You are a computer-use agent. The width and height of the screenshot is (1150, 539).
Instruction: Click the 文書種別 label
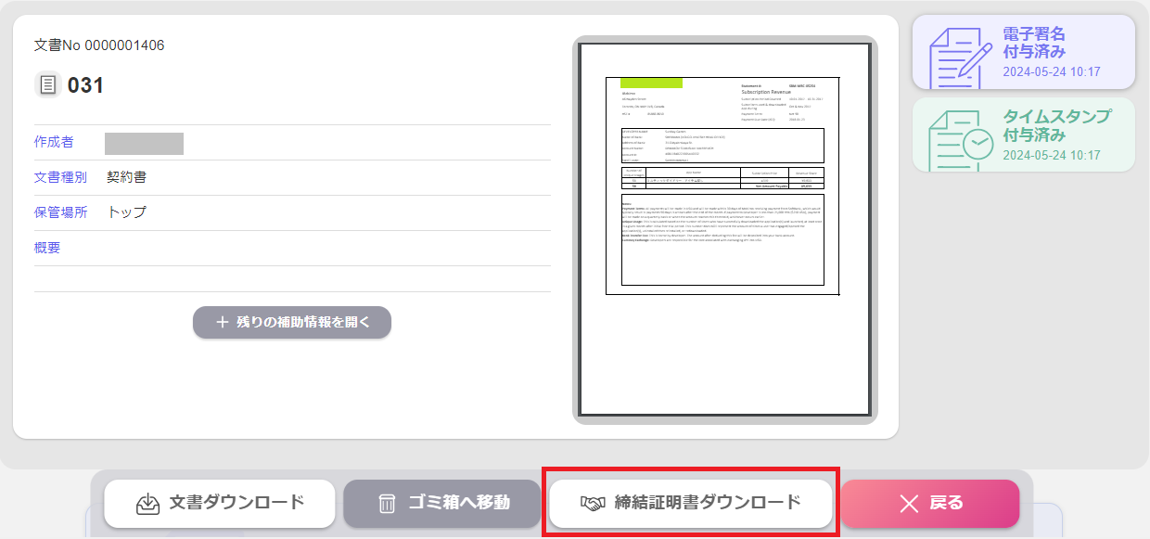click(60, 177)
